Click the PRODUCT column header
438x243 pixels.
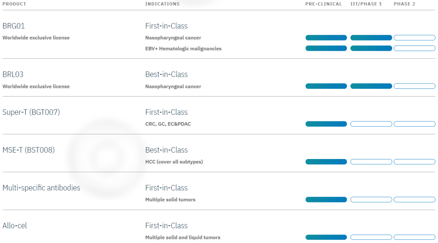14,4
